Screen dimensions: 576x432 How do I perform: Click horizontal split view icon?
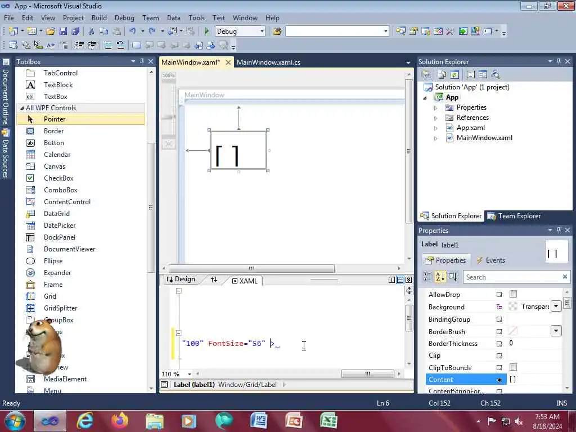click(400, 280)
